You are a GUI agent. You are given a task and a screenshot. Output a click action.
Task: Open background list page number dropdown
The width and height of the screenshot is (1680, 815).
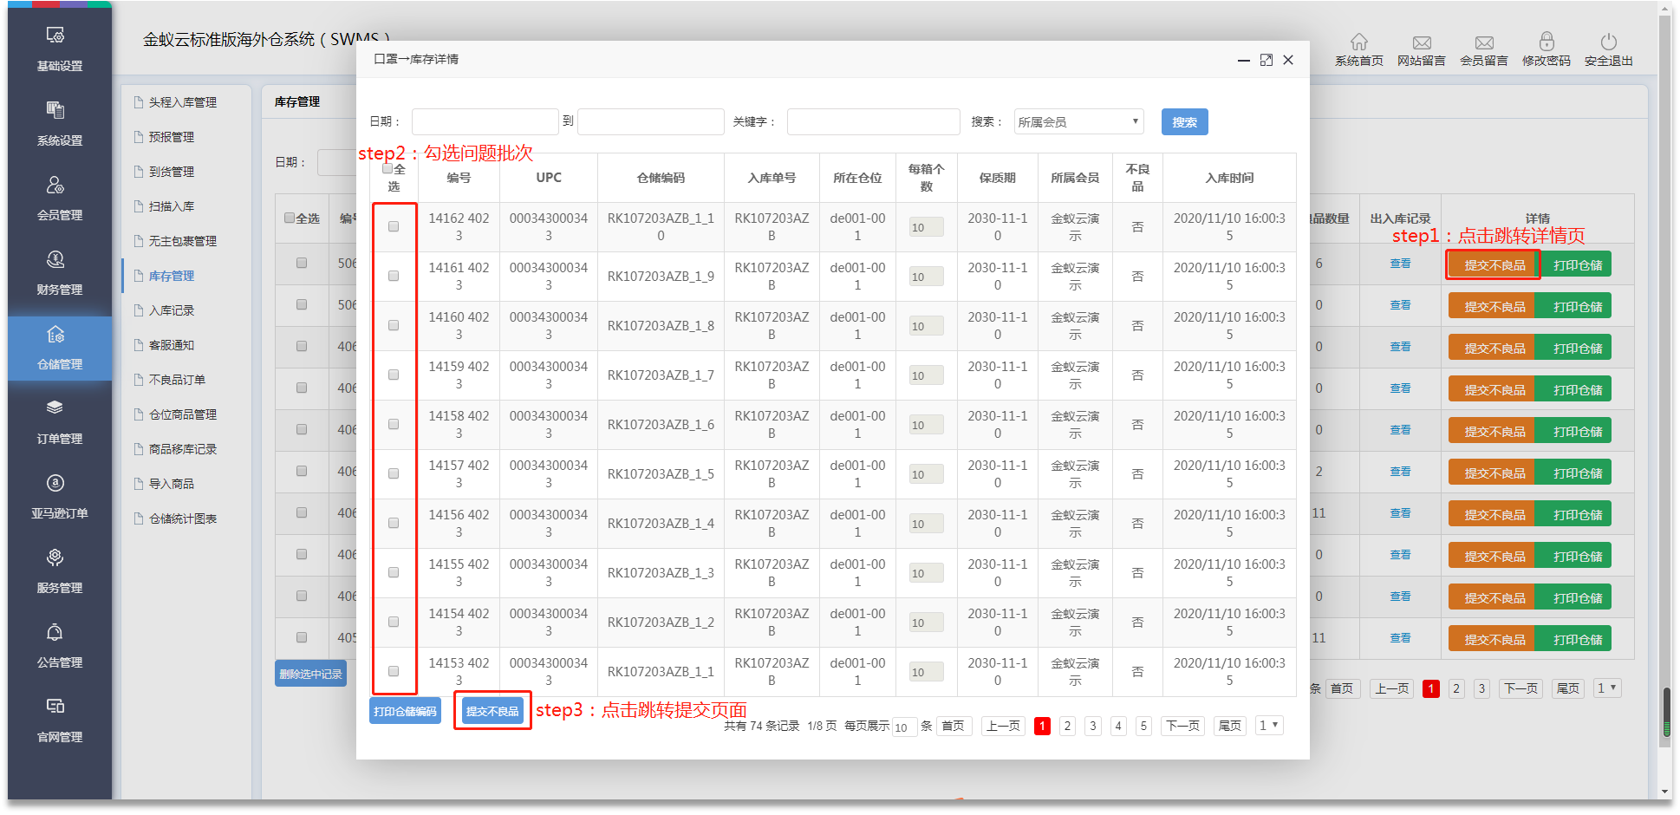click(x=1608, y=688)
